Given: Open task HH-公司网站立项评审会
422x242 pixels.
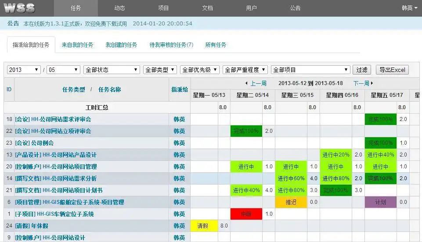Looking at the screenshot, I should (x=53, y=131).
